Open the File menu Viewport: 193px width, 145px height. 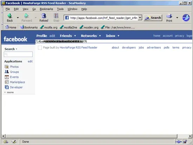coord(8,9)
